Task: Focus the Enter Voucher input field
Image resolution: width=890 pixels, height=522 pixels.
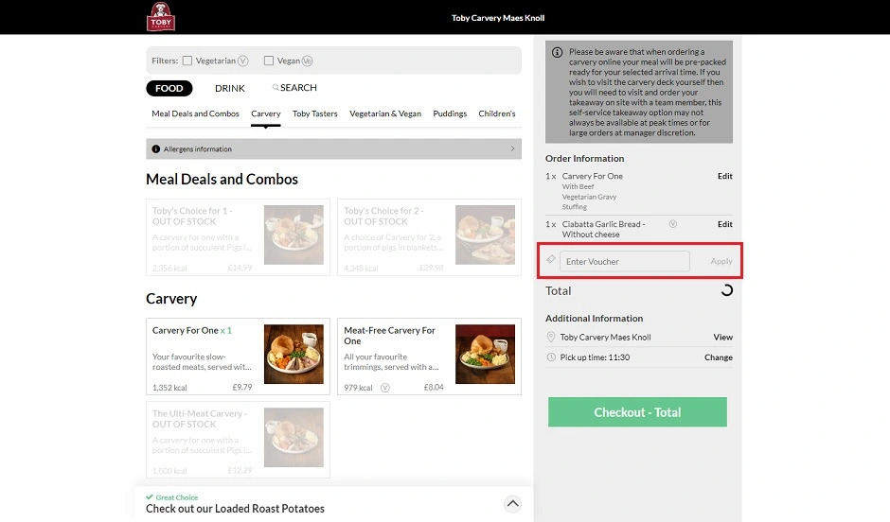Action: pyautogui.click(x=625, y=261)
